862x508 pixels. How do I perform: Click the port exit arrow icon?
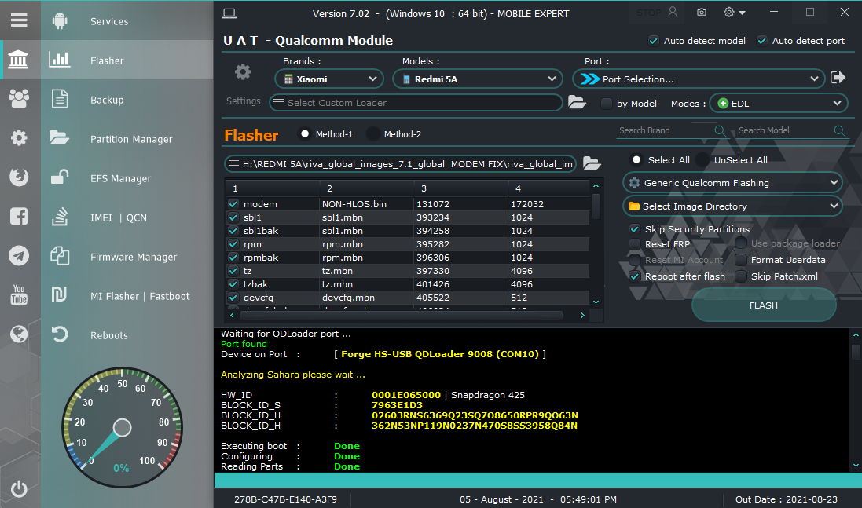(x=838, y=78)
